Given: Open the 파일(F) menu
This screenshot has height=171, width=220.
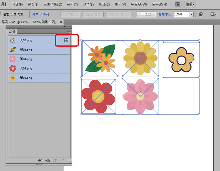Looking at the screenshot, I should pos(17,4).
